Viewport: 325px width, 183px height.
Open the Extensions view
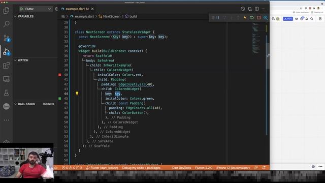[6, 66]
